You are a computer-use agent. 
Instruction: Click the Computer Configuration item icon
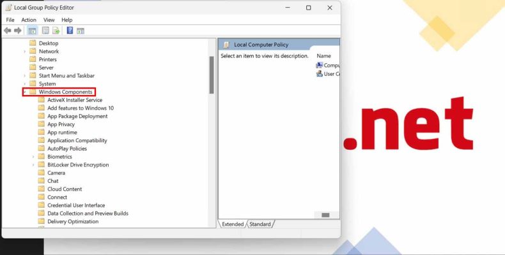pyautogui.click(x=319, y=65)
